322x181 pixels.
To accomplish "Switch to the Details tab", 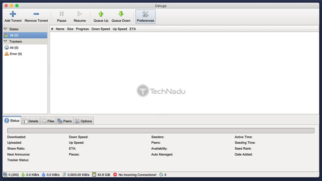I will (x=31, y=121).
